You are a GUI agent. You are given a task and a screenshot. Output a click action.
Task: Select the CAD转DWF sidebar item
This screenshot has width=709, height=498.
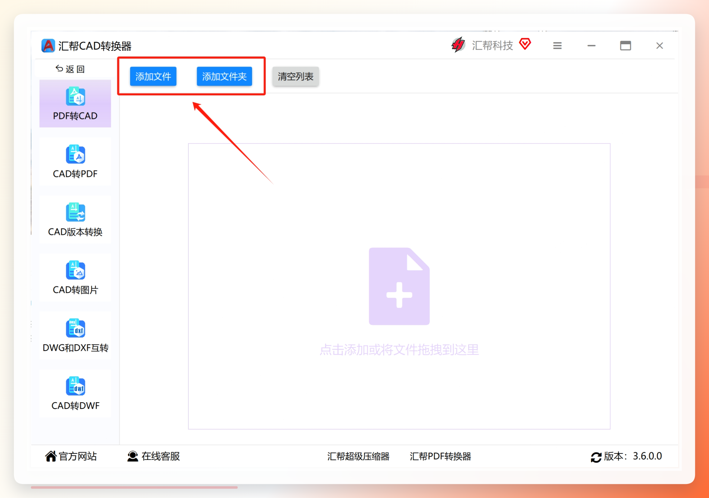click(75, 393)
